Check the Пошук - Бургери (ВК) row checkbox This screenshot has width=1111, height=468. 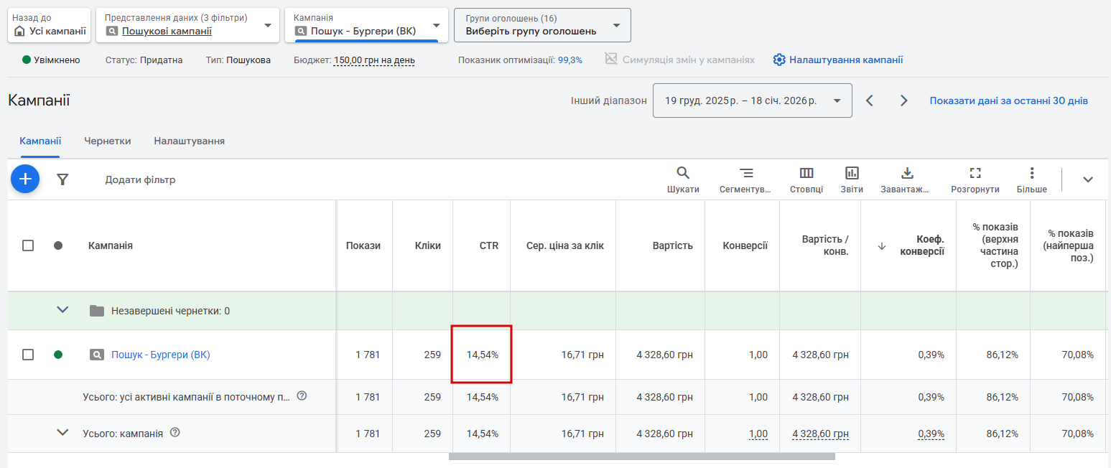[28, 355]
